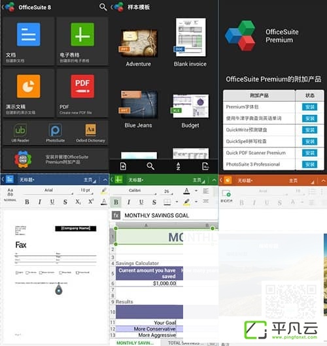
Task: Tap the document icon in blue editor header
Action: click(x=10, y=179)
